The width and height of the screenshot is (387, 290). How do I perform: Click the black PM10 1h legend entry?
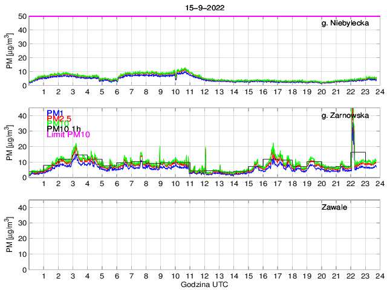pos(63,129)
